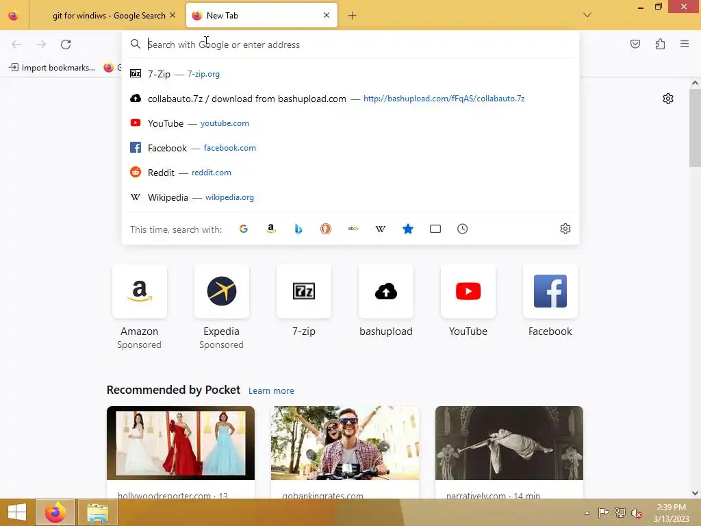Expand the list all tabs chevron
Image resolution: width=701 pixels, height=526 pixels.
pyautogui.click(x=587, y=15)
